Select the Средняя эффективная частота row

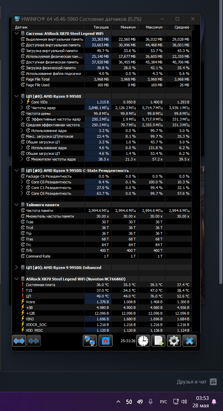pos(103,125)
